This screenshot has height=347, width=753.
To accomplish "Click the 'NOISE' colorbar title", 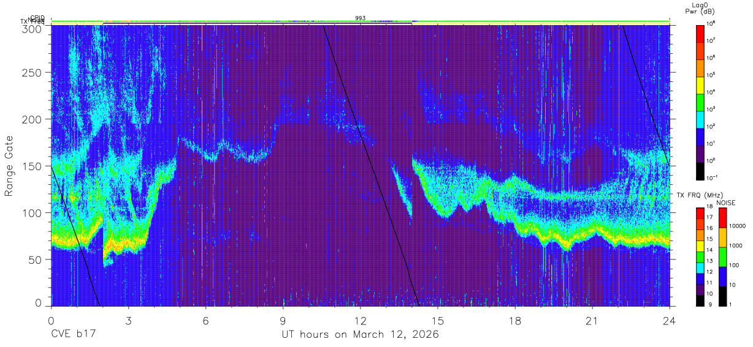I will 725,203.
